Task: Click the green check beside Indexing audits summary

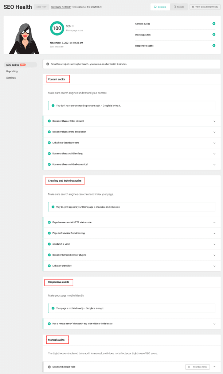Action: point(214,34)
